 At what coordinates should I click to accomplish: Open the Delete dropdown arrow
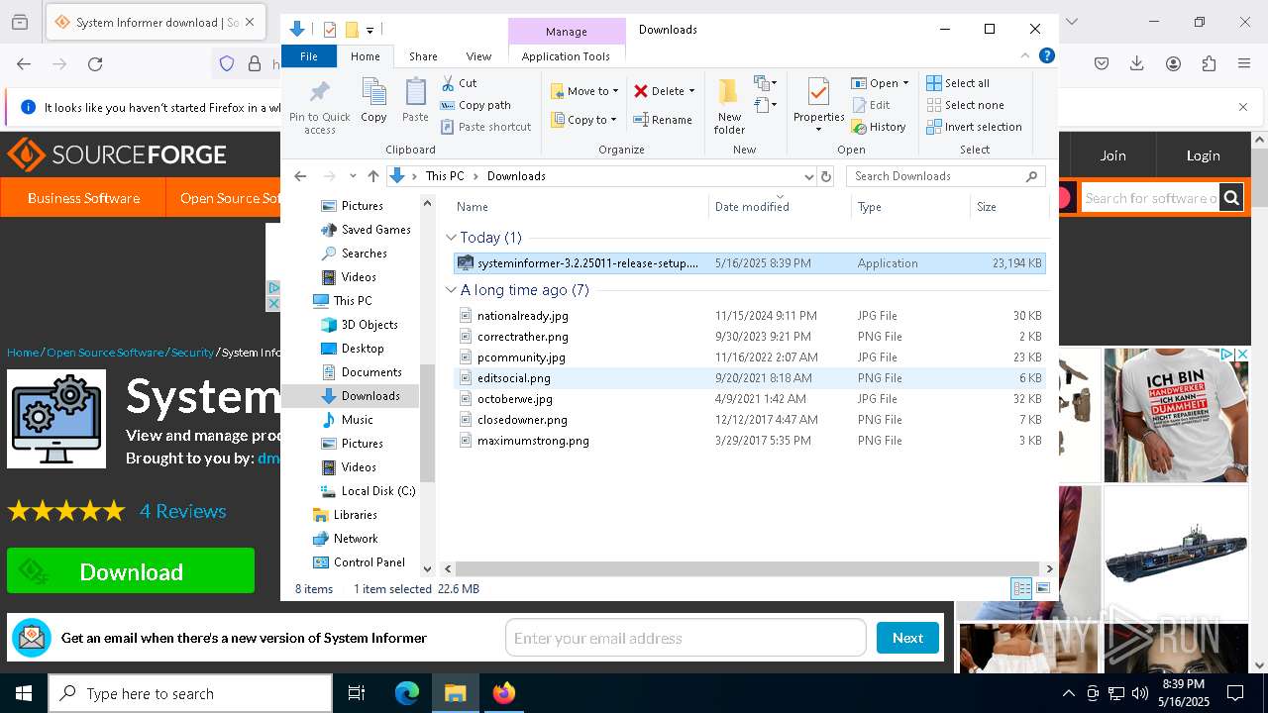[691, 91]
